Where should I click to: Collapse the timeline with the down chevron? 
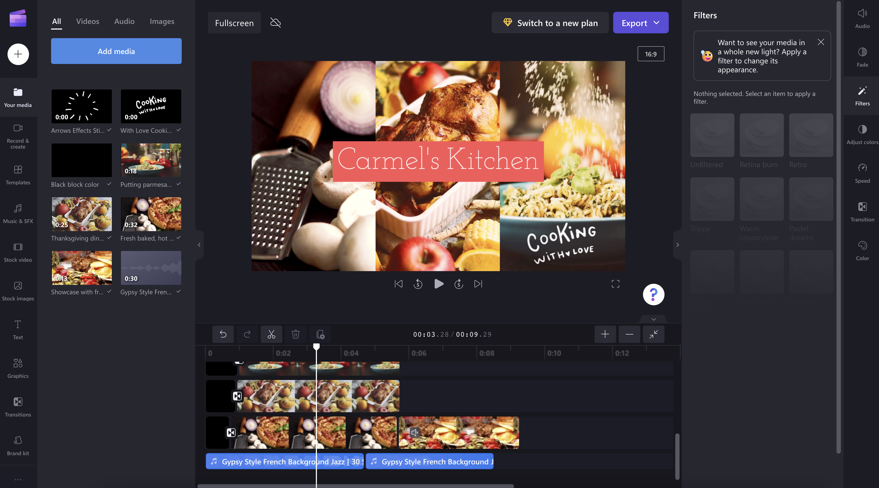pyautogui.click(x=653, y=320)
